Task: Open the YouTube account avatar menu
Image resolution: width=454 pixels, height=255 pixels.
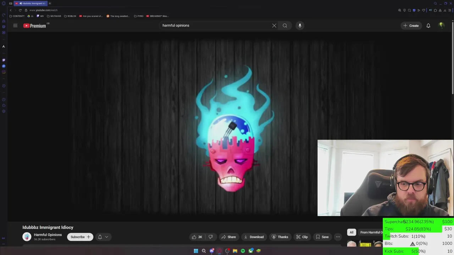Action: point(441,25)
